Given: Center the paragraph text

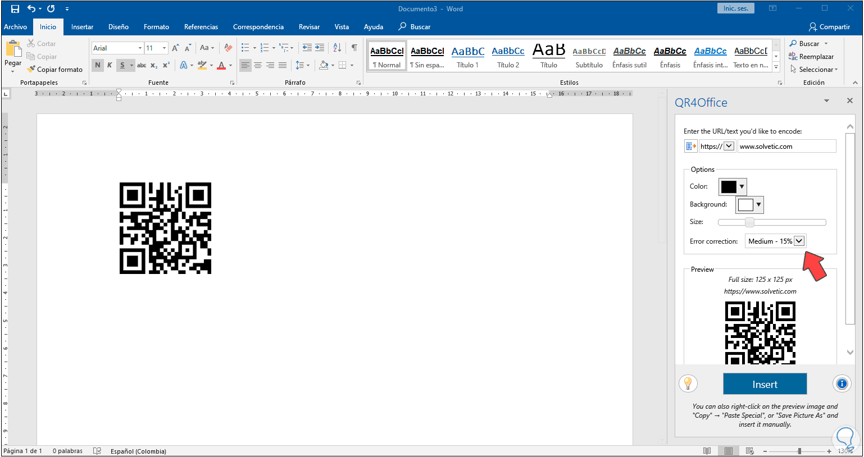Looking at the screenshot, I should 258,66.
